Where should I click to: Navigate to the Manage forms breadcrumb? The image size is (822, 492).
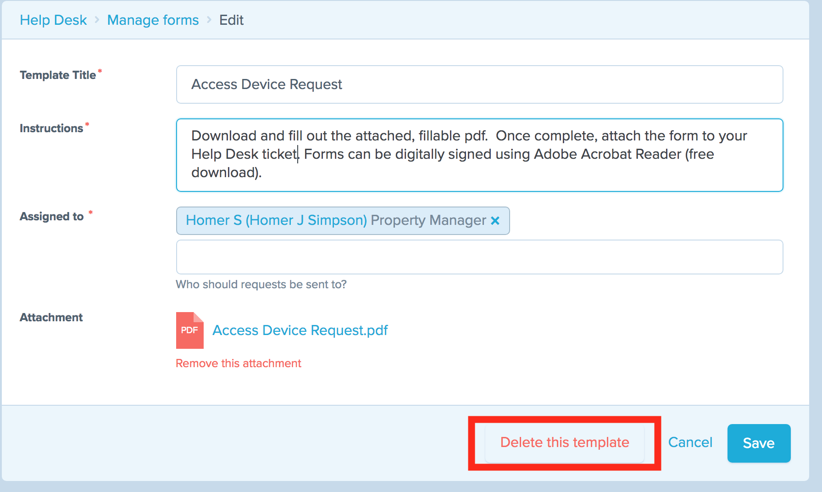[153, 20]
